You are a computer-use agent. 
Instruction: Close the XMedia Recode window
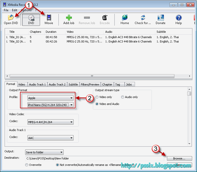(x=190, y=5)
